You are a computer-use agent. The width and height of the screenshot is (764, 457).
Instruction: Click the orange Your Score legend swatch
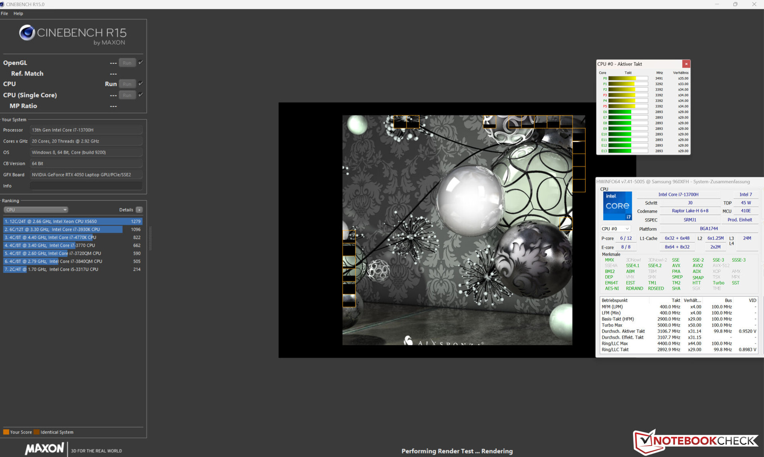(6, 432)
